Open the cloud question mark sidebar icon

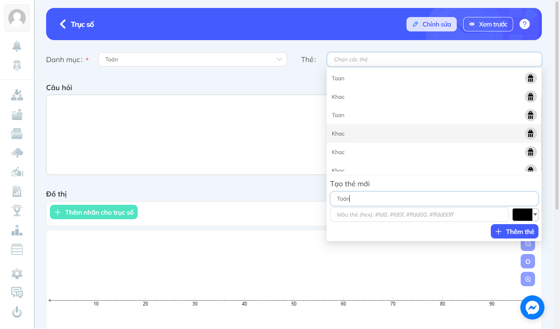tap(17, 153)
